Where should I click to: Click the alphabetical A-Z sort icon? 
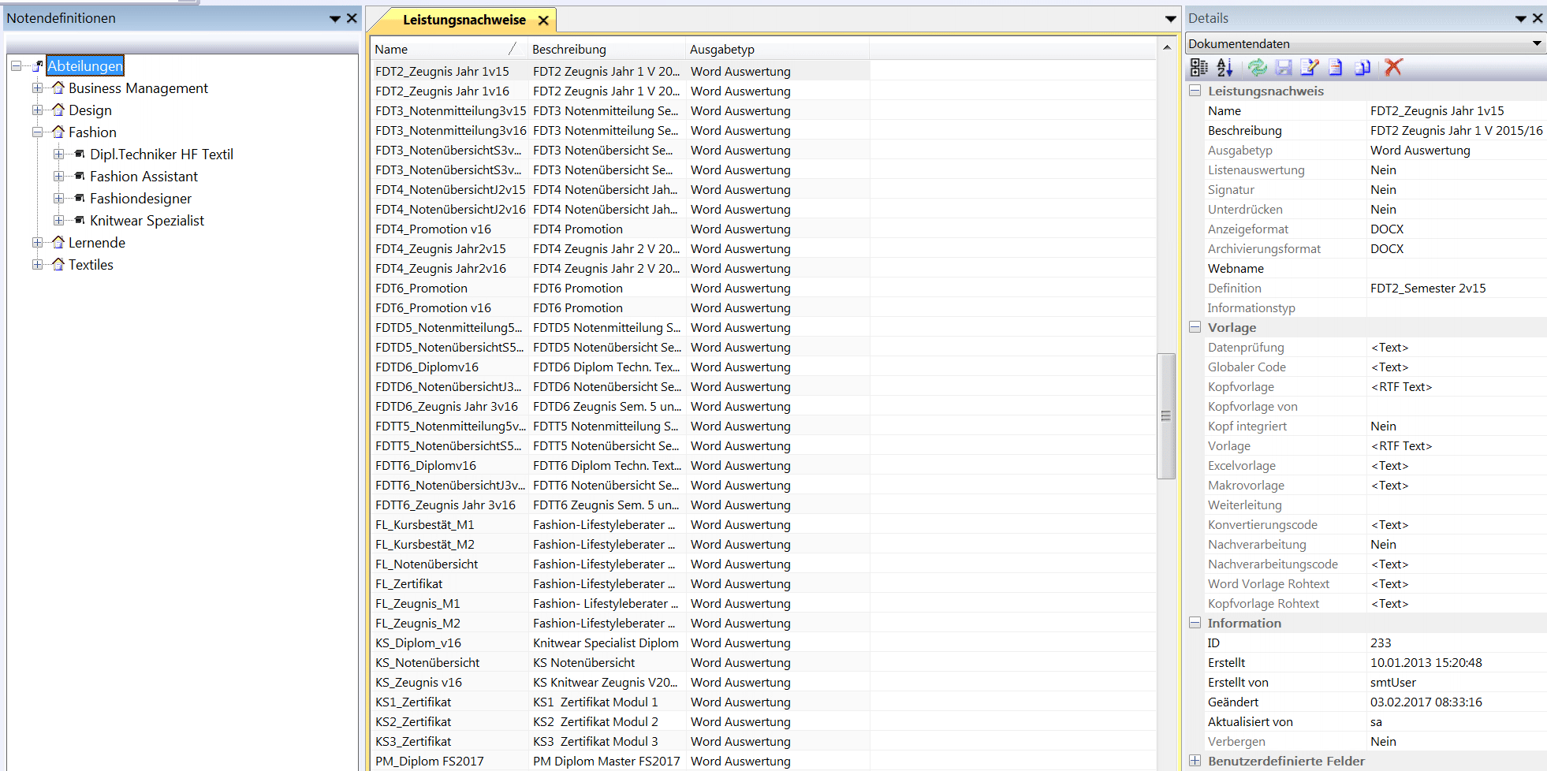[1225, 68]
